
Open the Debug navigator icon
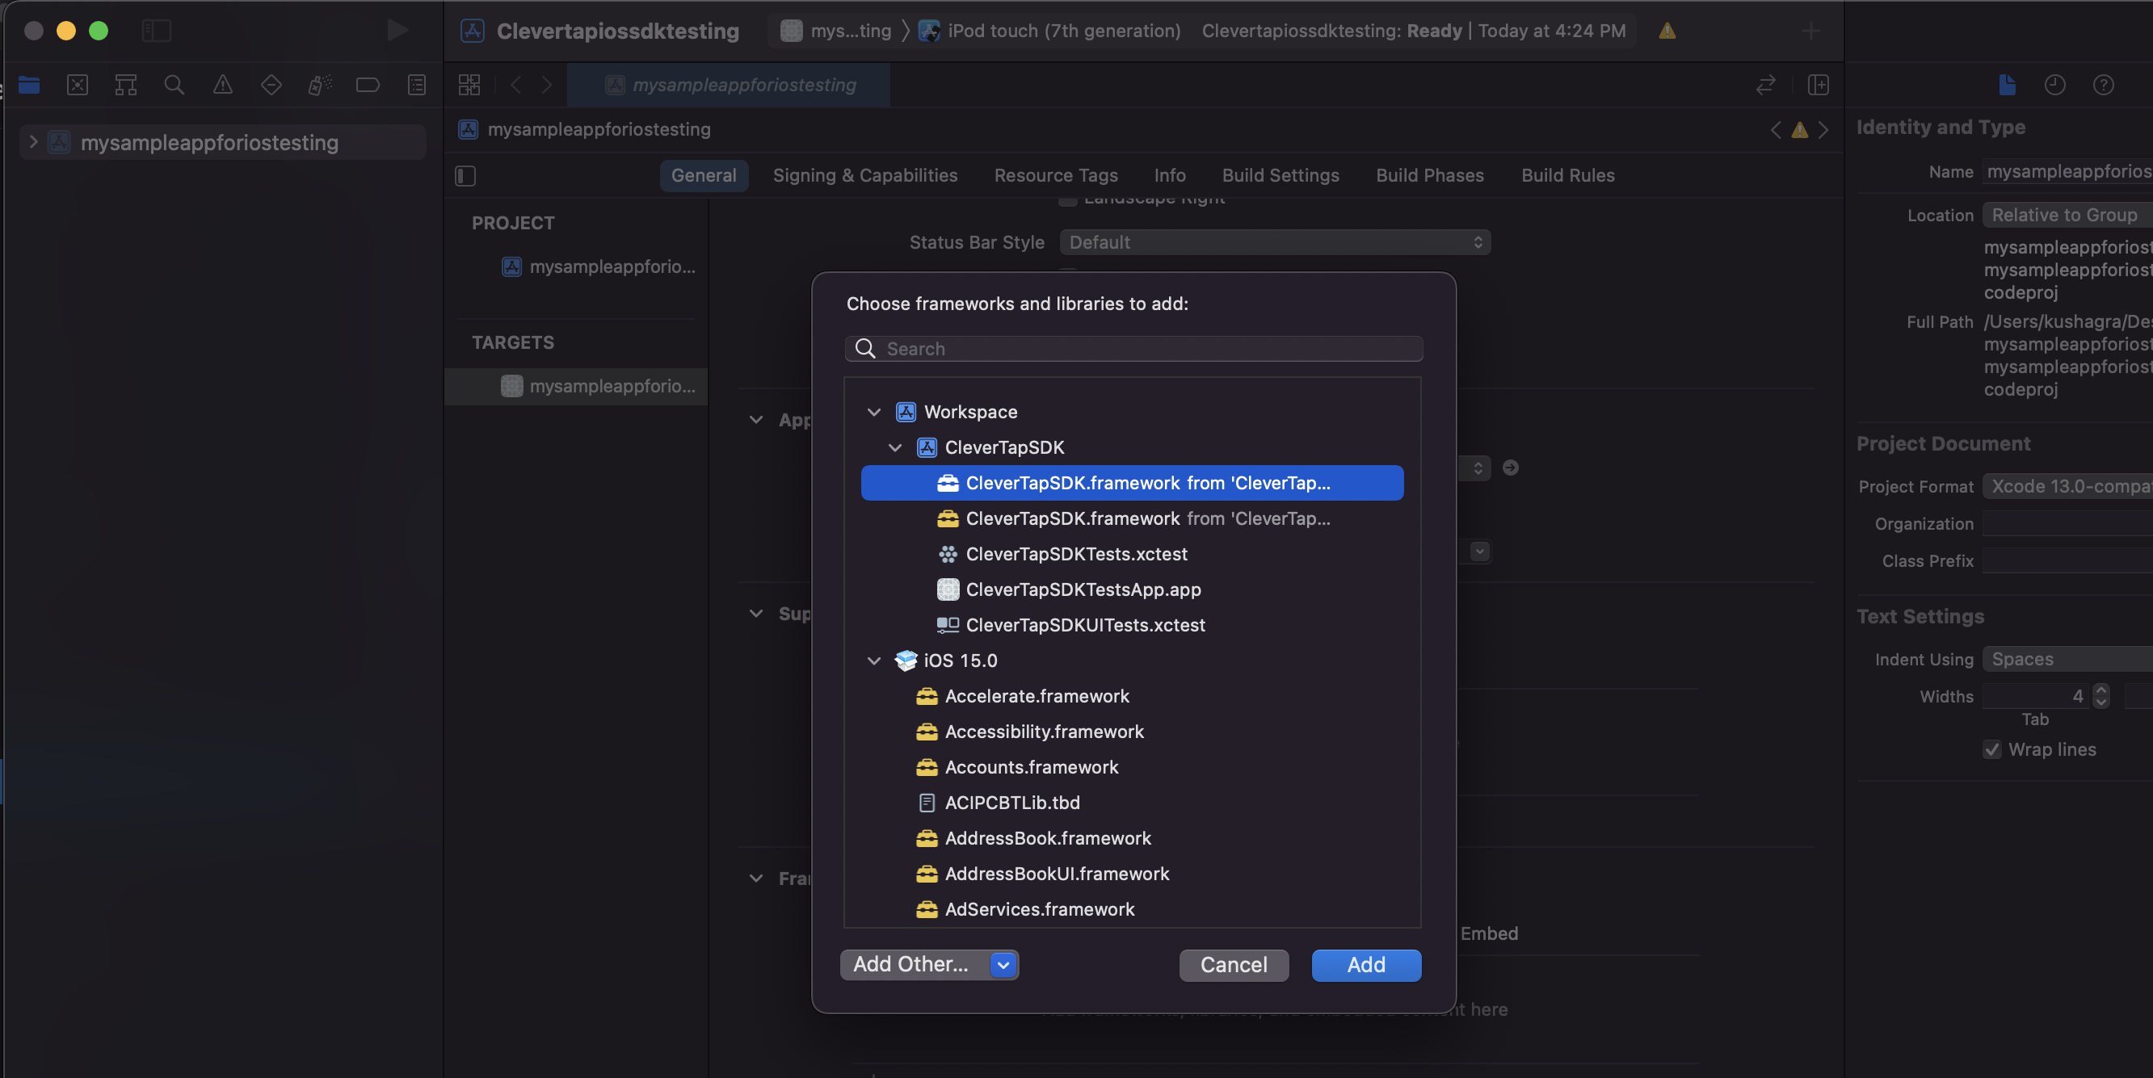coord(319,85)
